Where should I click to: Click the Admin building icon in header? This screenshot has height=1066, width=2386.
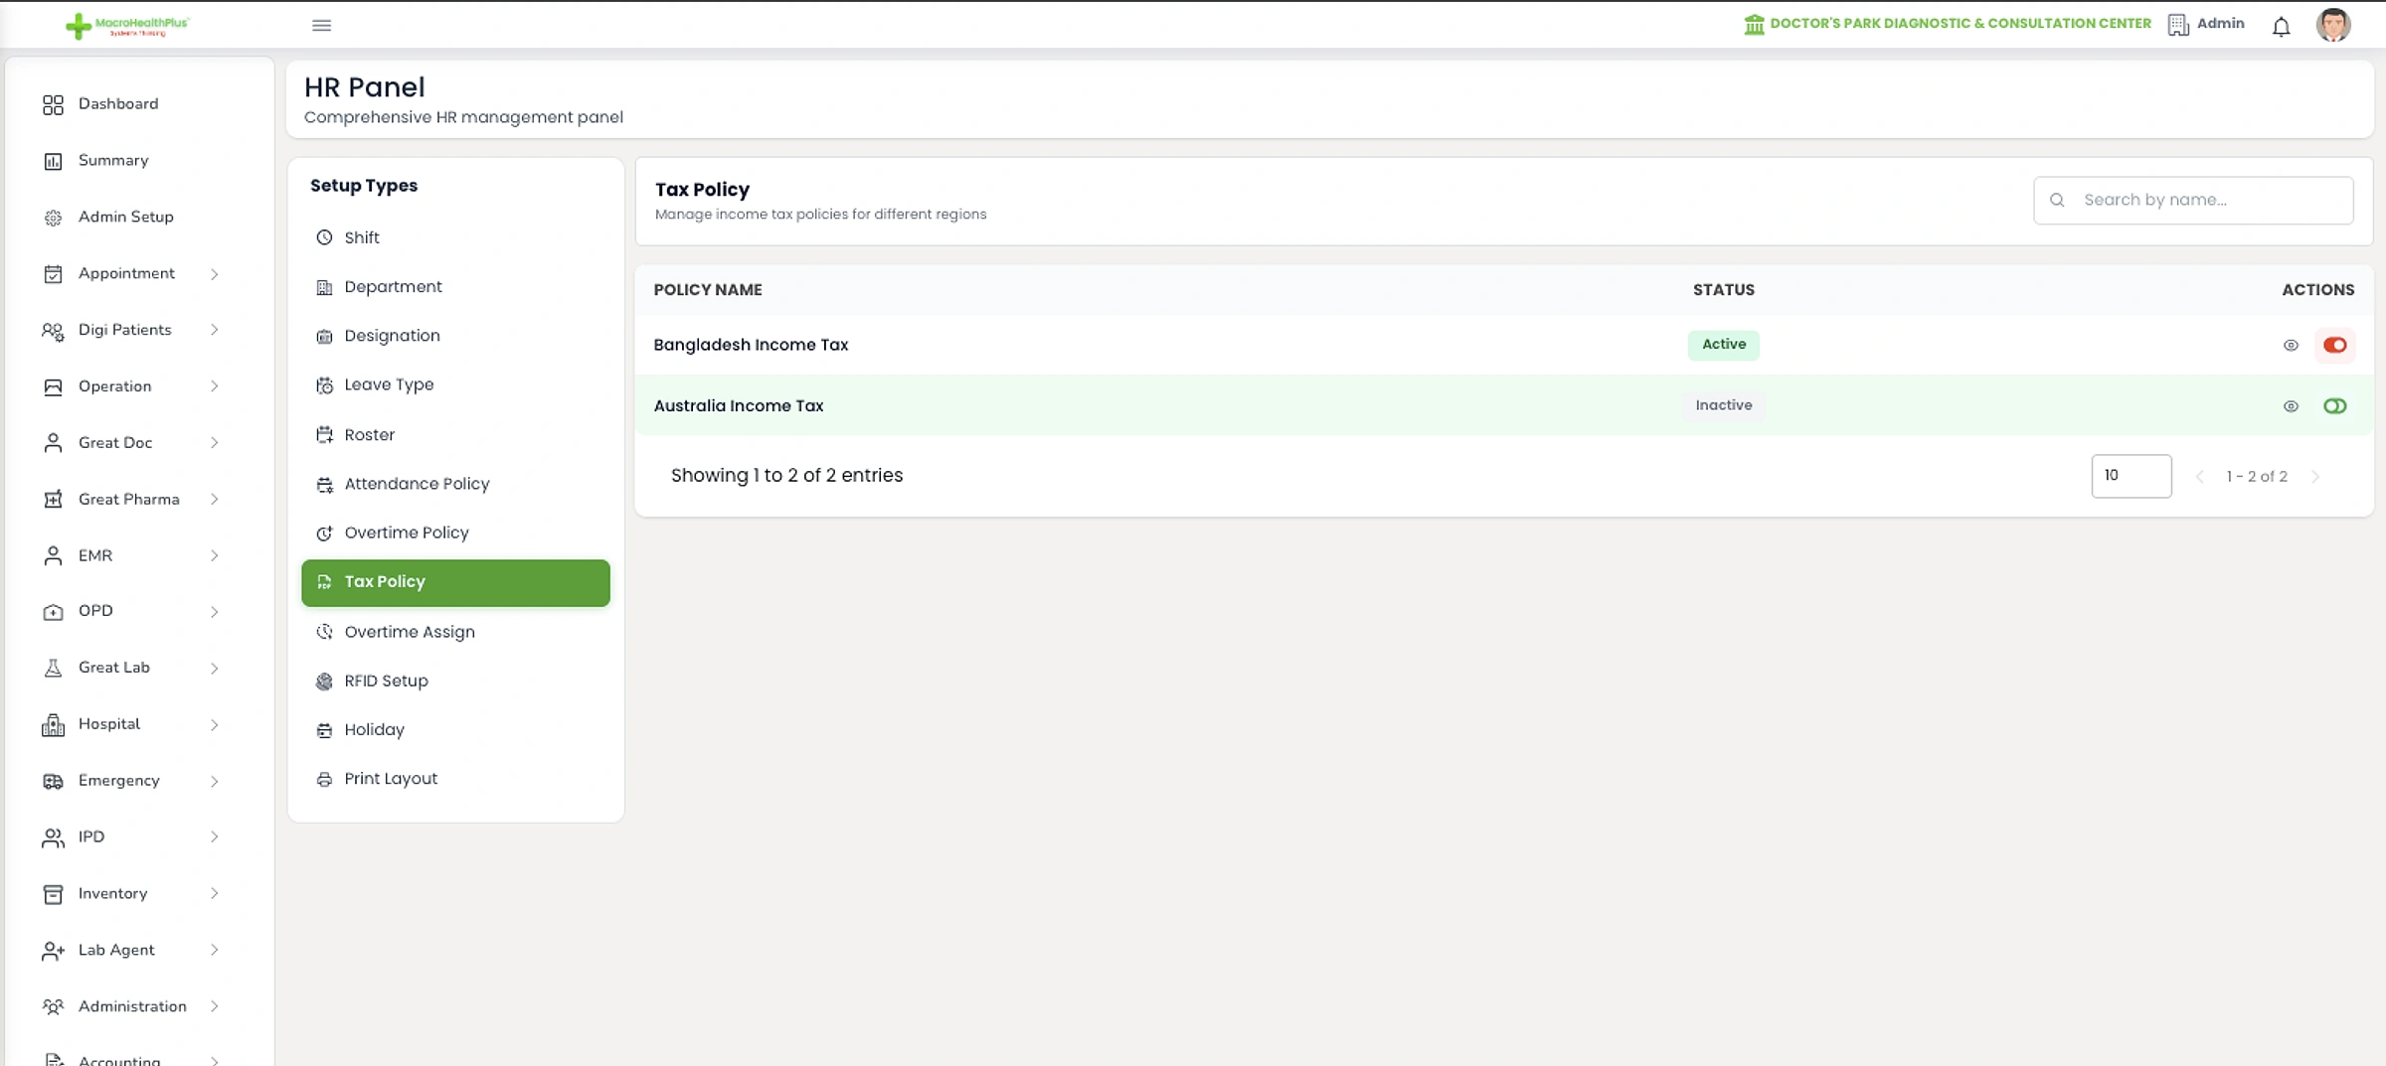(2177, 25)
